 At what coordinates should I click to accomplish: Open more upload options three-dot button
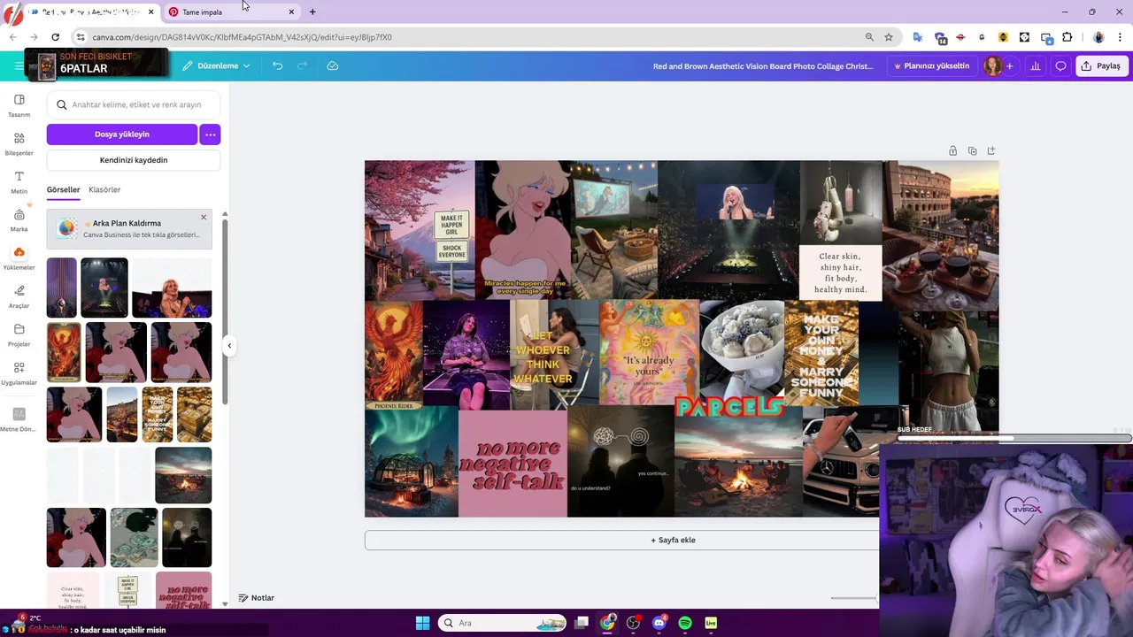[x=210, y=134]
